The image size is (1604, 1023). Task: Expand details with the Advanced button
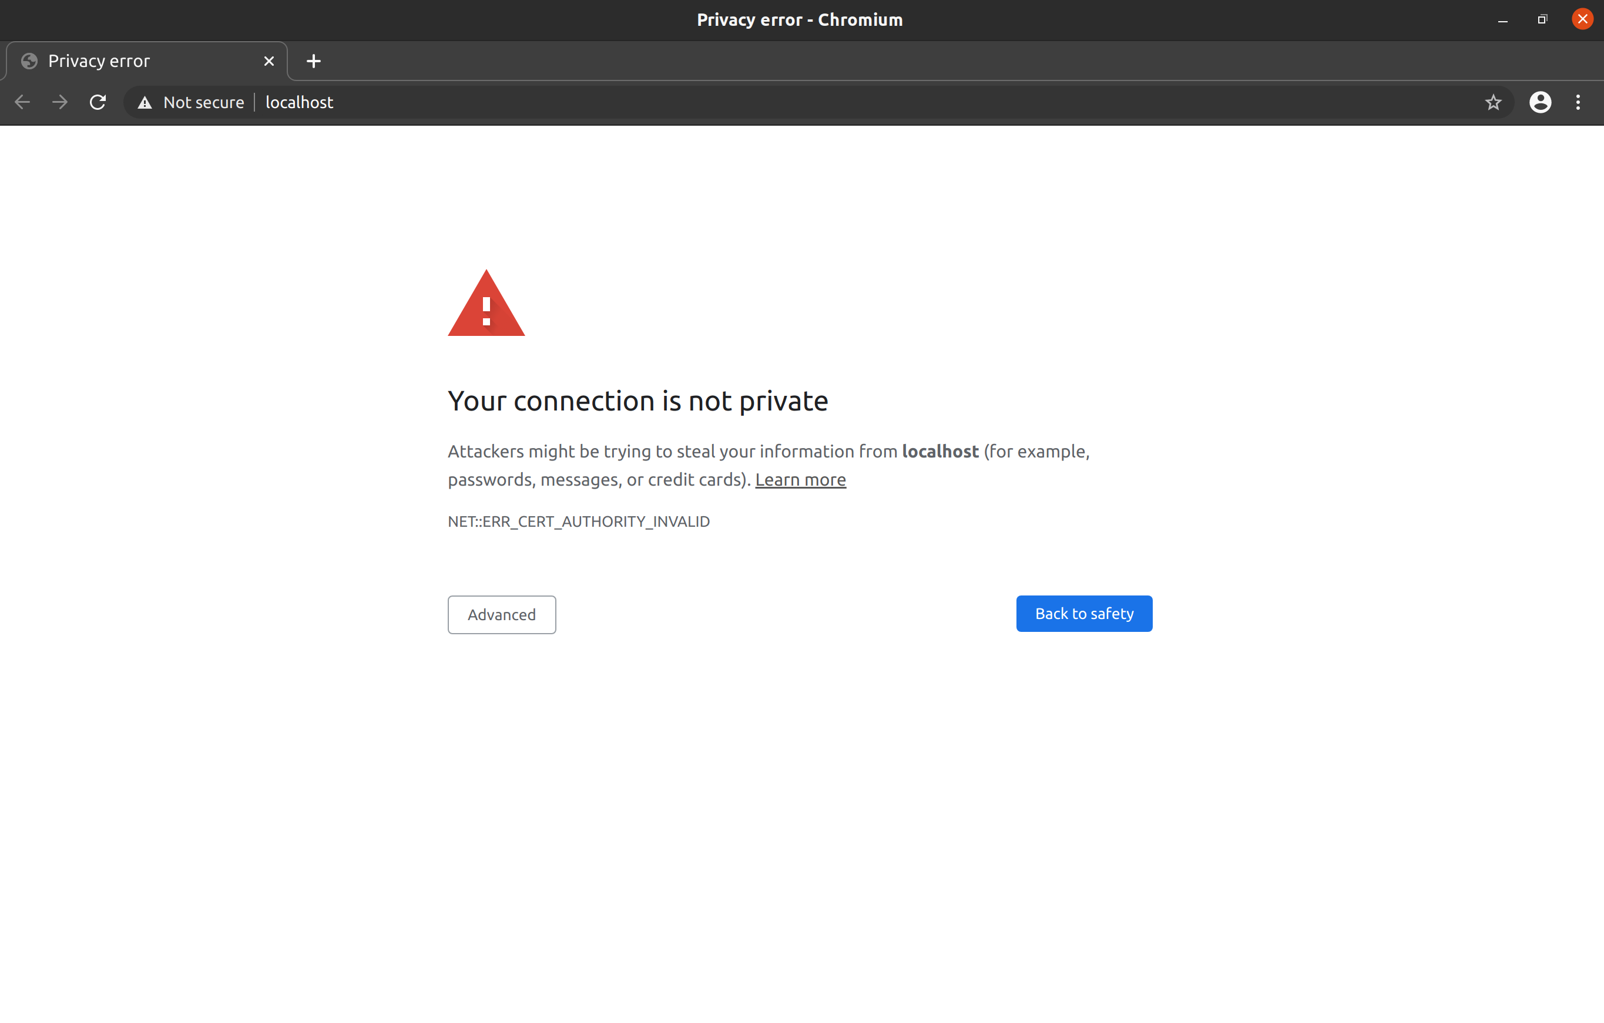[x=502, y=614]
